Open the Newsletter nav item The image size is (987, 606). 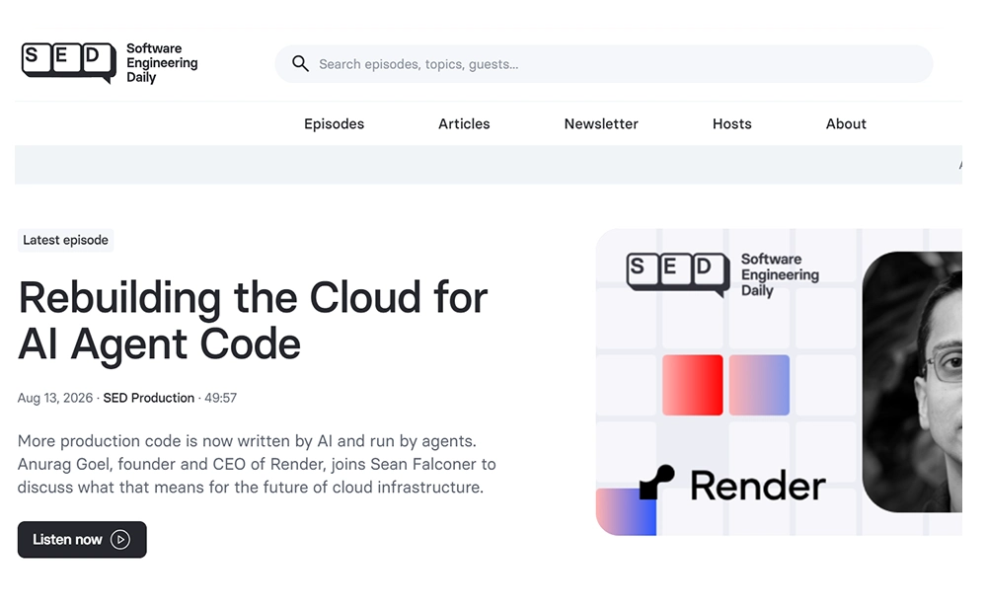point(601,124)
